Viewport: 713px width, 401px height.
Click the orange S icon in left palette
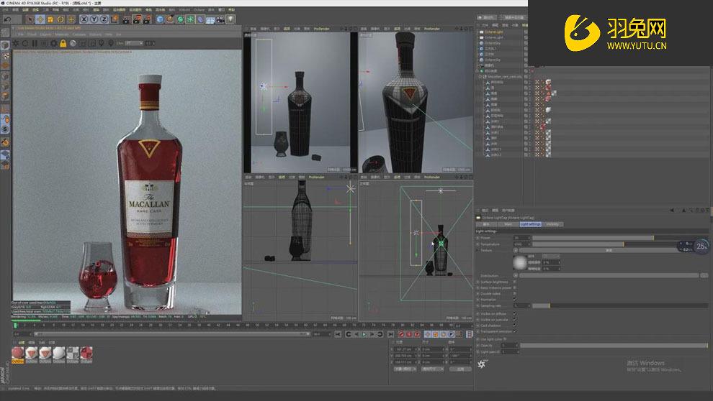point(5,129)
